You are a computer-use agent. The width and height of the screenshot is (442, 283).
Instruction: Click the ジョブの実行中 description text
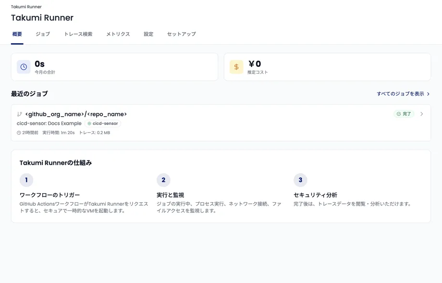pos(219,207)
